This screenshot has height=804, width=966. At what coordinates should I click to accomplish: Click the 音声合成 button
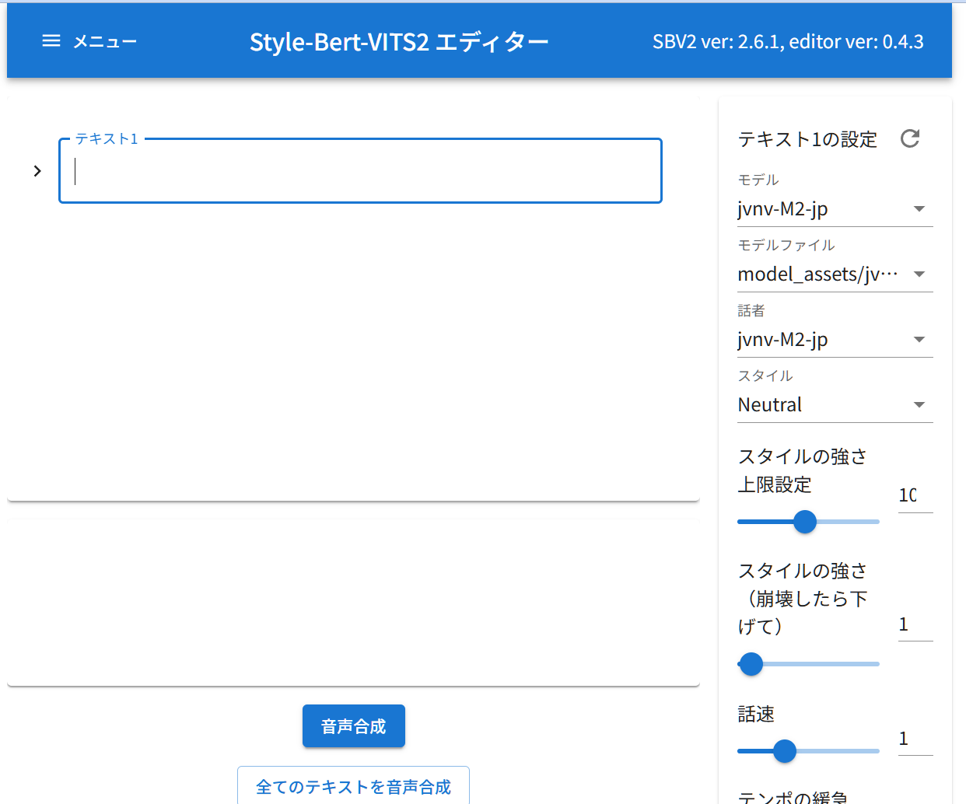pyautogui.click(x=354, y=726)
